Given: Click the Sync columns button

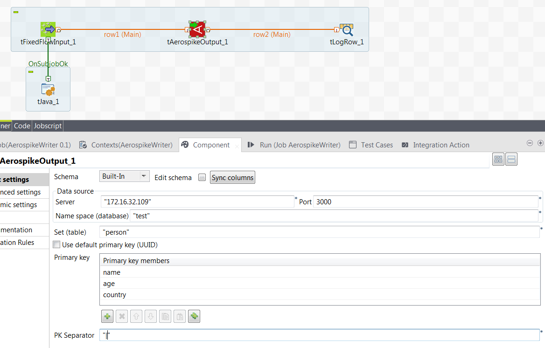Looking at the screenshot, I should click(x=232, y=178).
